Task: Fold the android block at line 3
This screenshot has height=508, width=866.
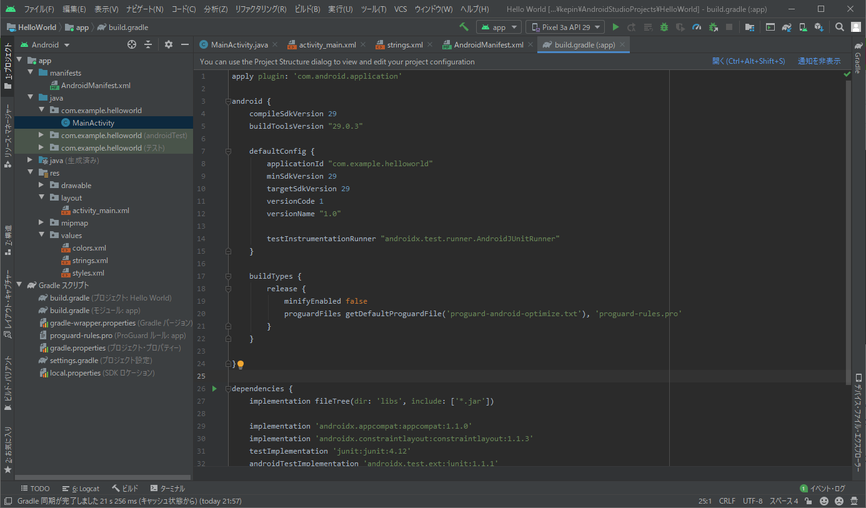Action: click(228, 101)
